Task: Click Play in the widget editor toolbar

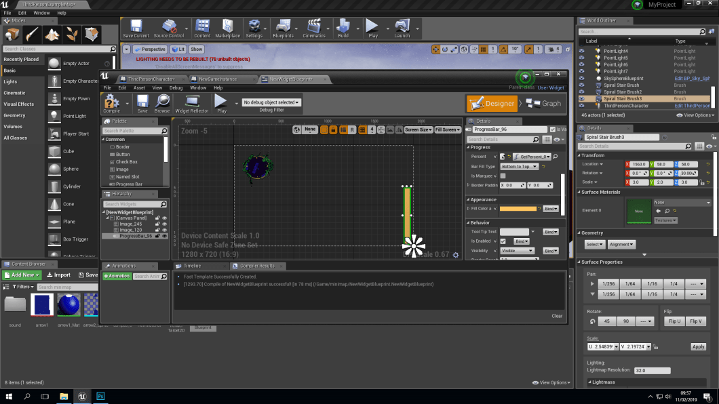Action: (x=222, y=104)
